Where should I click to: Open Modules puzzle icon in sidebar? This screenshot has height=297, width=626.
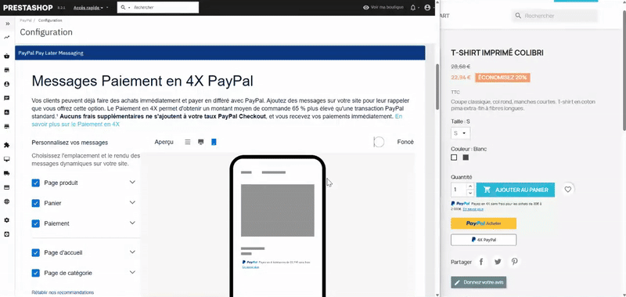tap(7, 145)
